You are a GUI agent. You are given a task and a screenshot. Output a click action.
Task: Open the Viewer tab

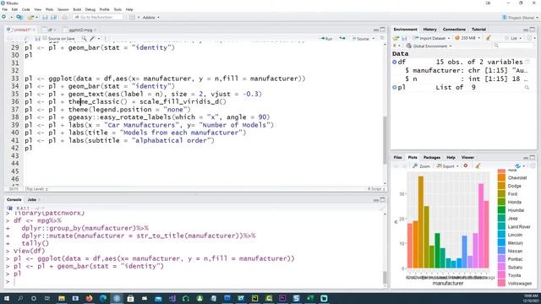[467, 157]
